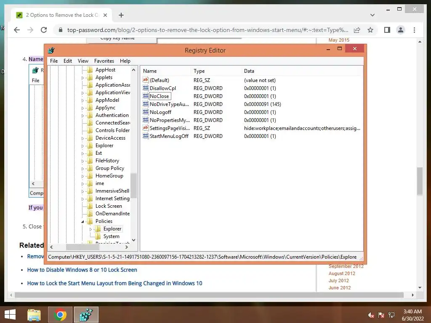Select the NoClose registry value icon
Viewport: 431px width, 323px height.
[145, 96]
